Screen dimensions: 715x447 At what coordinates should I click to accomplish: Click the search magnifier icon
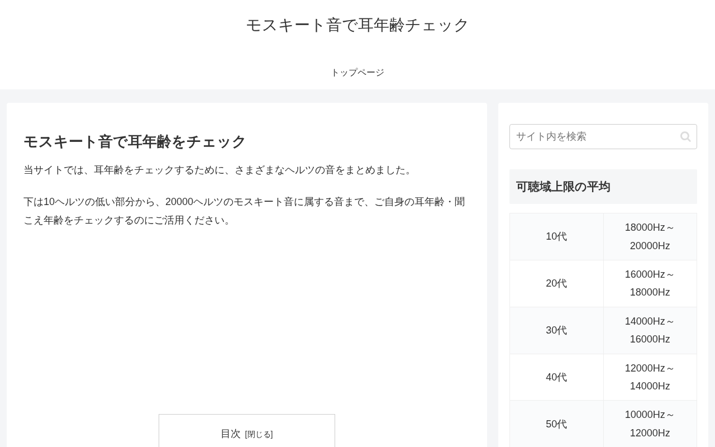pos(685,136)
